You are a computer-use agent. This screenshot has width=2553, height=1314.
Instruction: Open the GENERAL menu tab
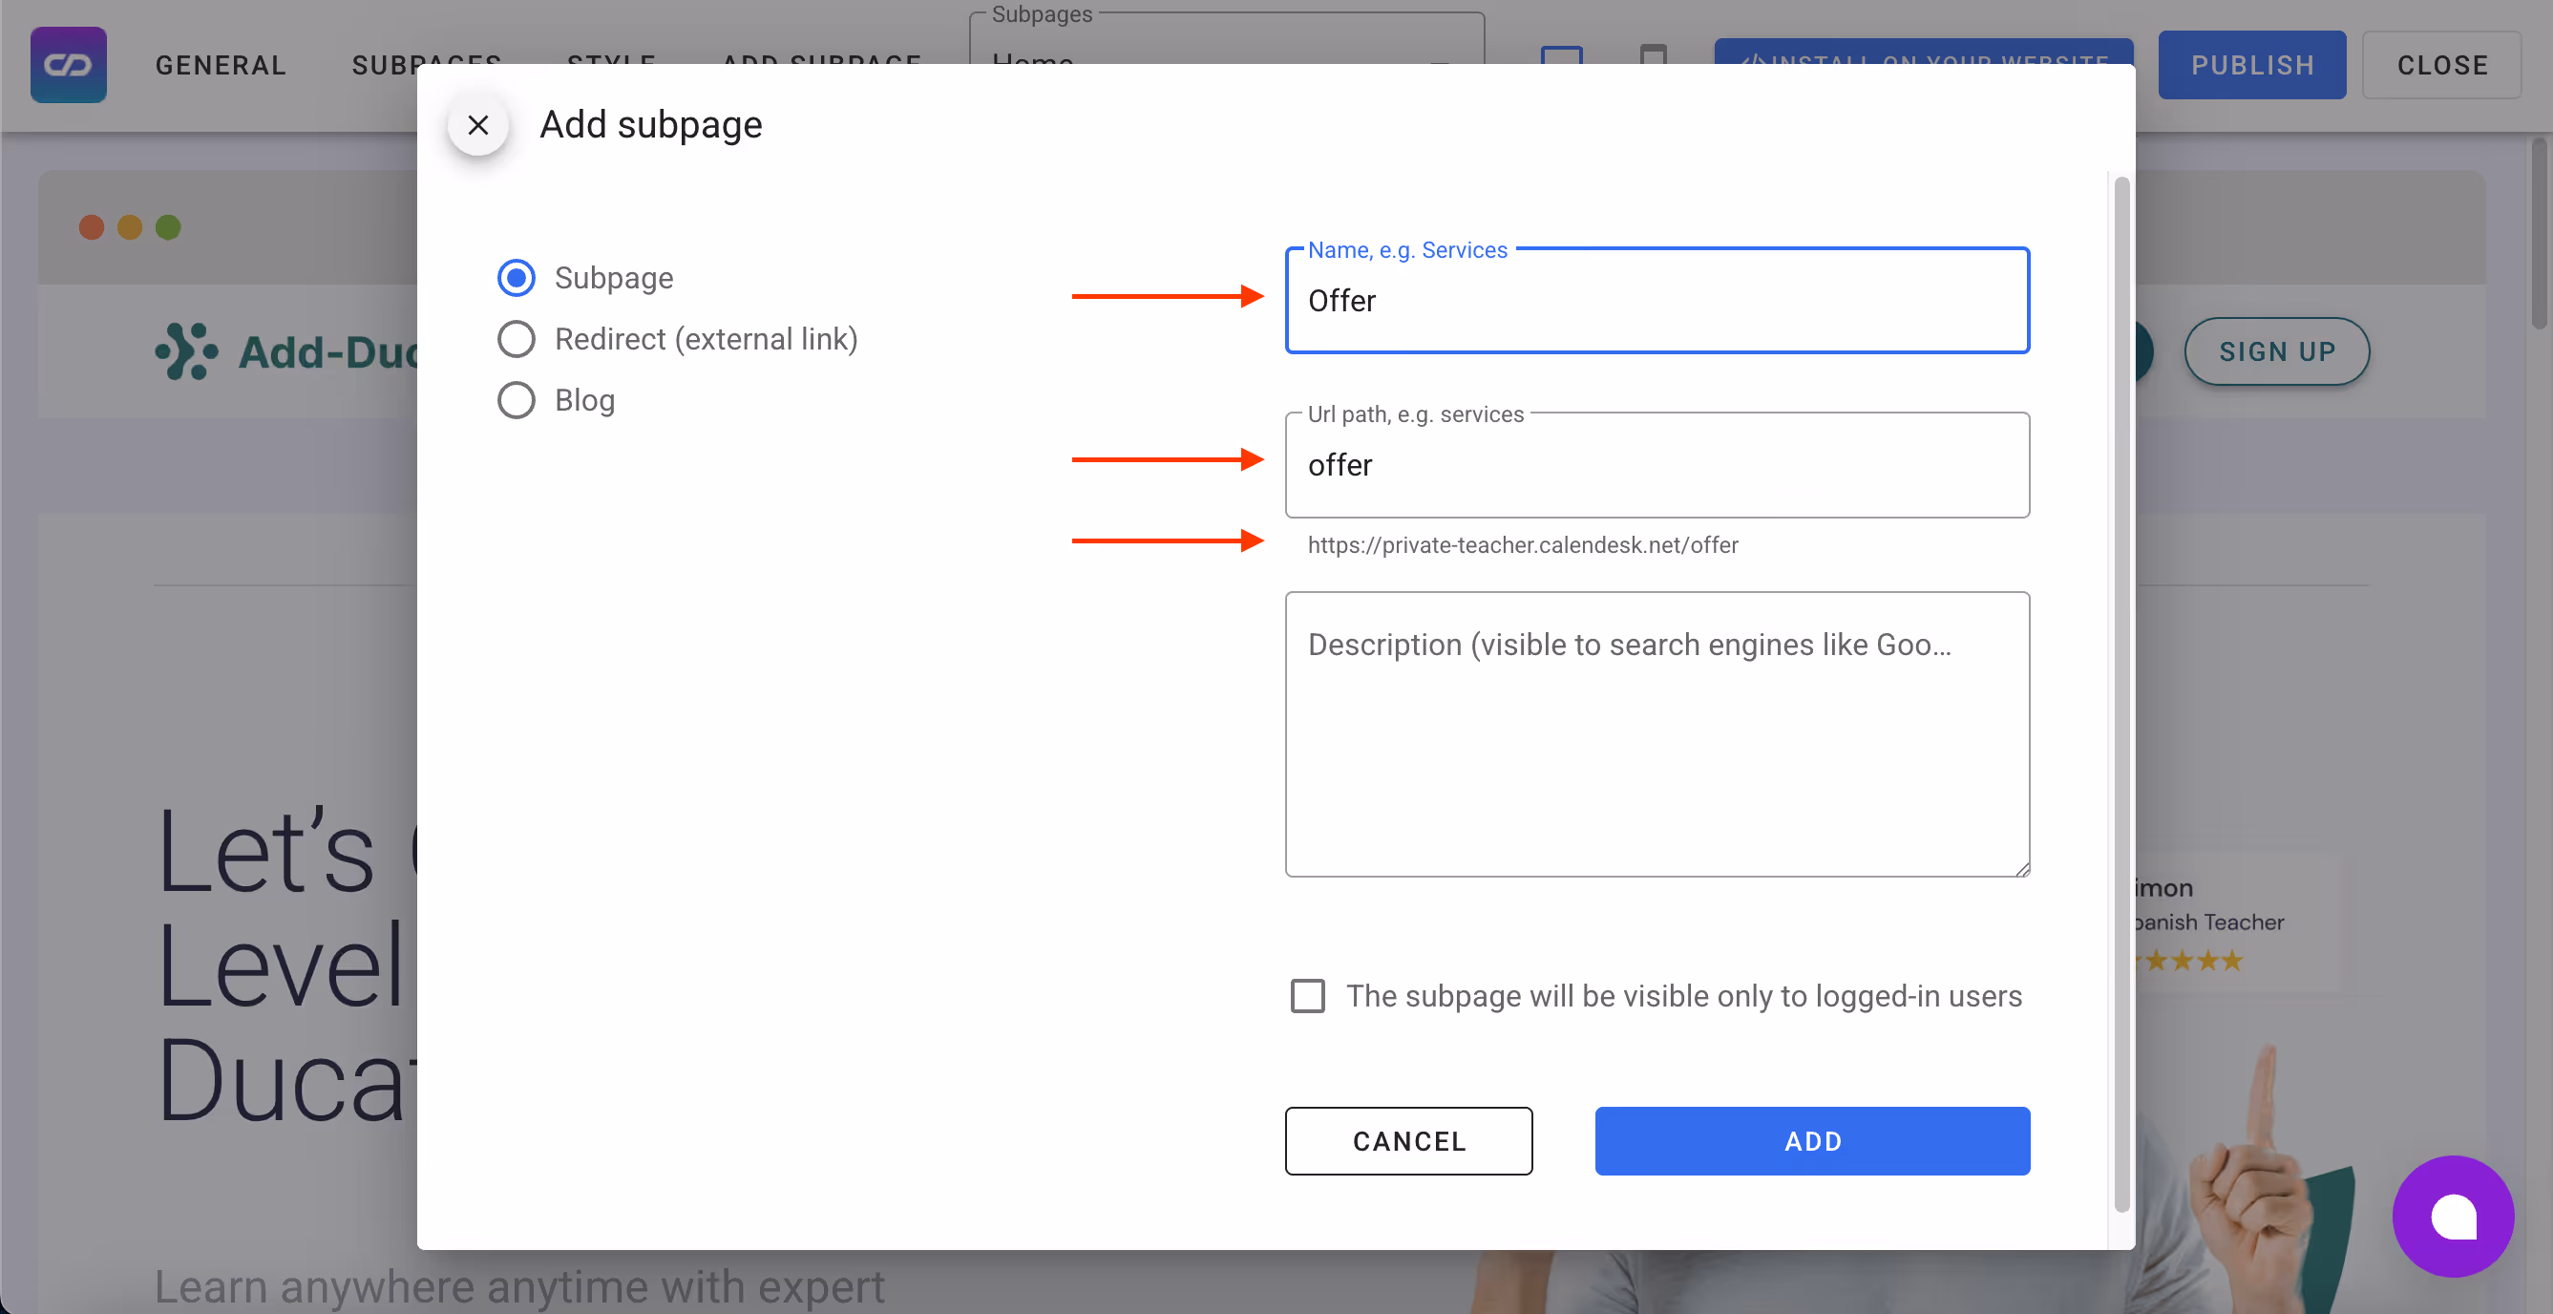tap(221, 65)
